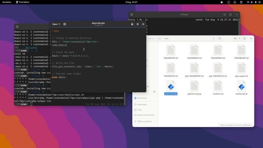263x148 pixels.
Task: Open the Open dropdown in Text Editor
Action: 56,24
